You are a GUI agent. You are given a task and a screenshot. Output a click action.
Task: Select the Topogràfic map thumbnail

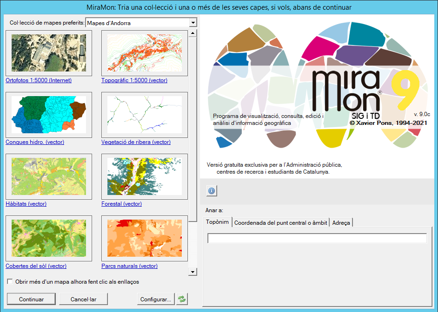145,53
